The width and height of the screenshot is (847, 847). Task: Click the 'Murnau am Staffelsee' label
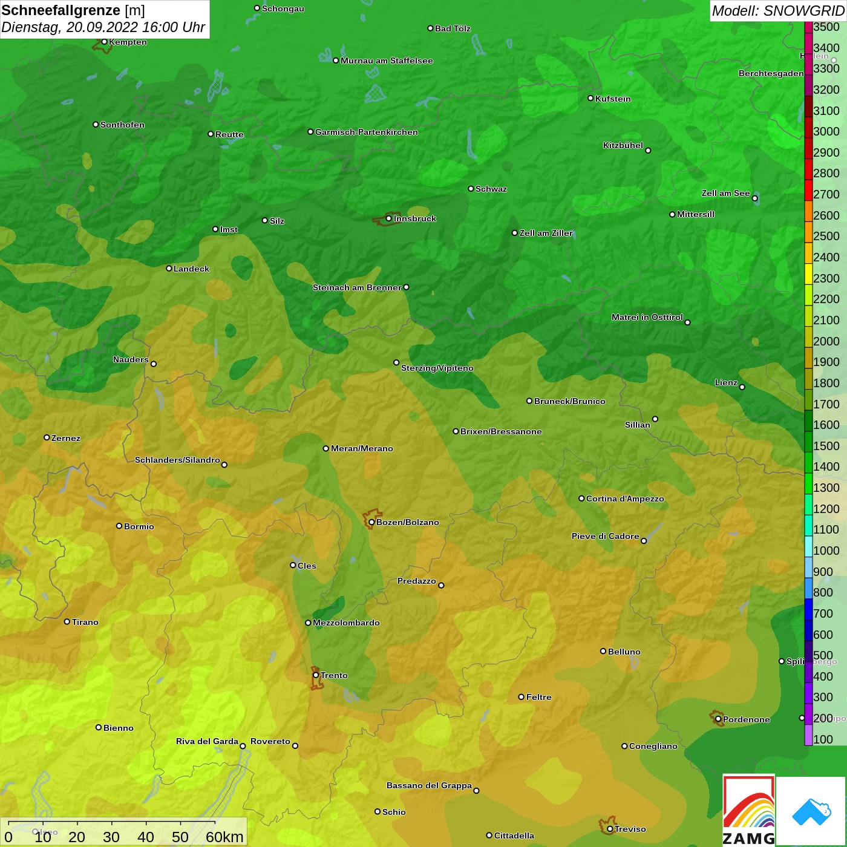[x=387, y=60]
